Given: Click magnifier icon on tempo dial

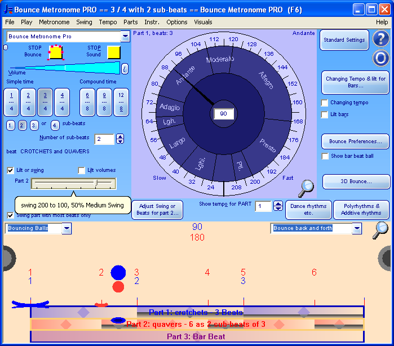Looking at the screenshot, I should (306, 188).
